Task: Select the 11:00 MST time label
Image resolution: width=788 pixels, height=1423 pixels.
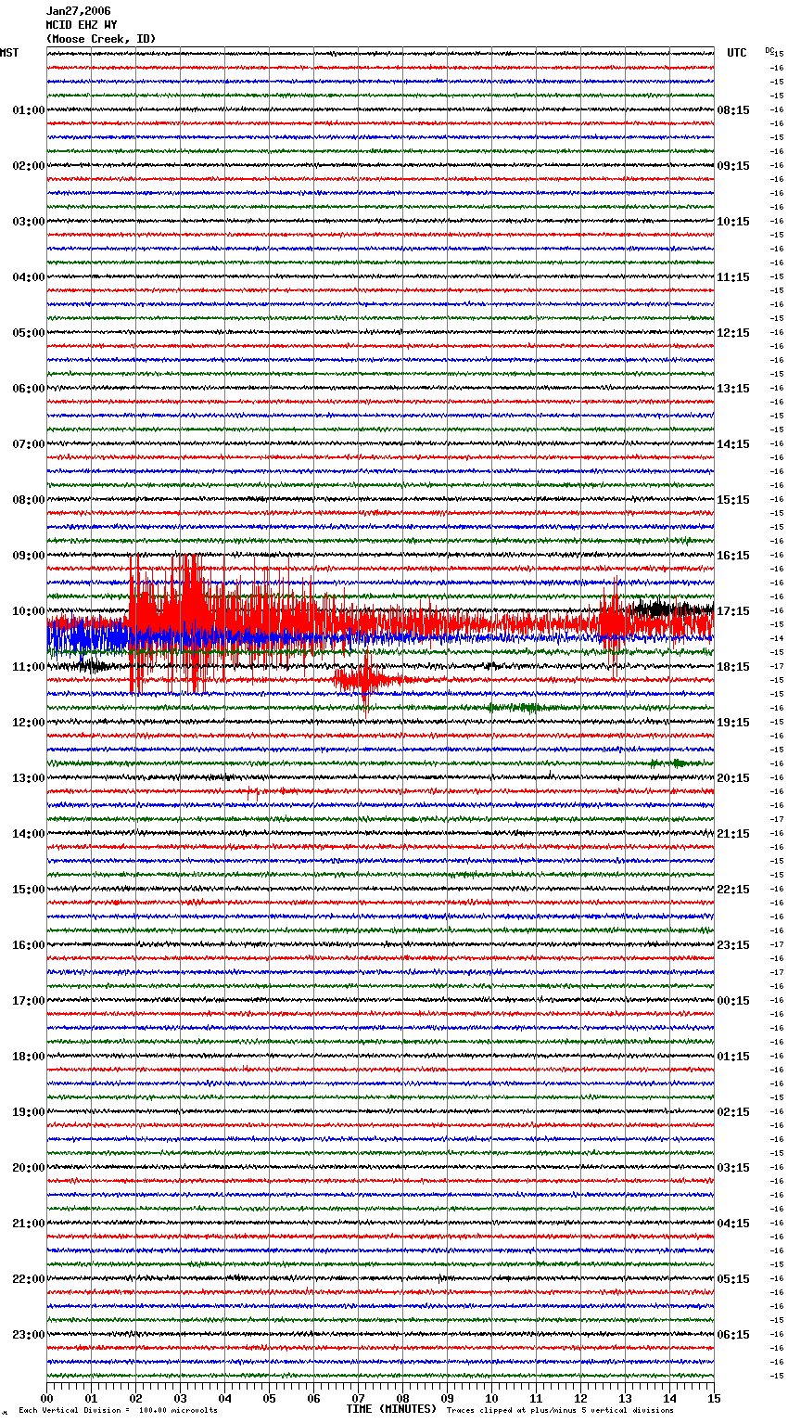Action: (29, 667)
